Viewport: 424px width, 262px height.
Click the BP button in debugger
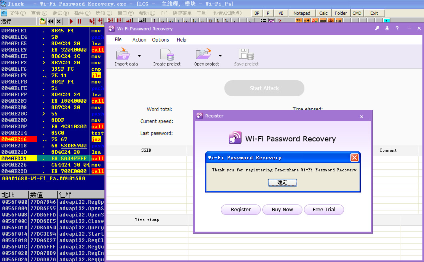[257, 13]
